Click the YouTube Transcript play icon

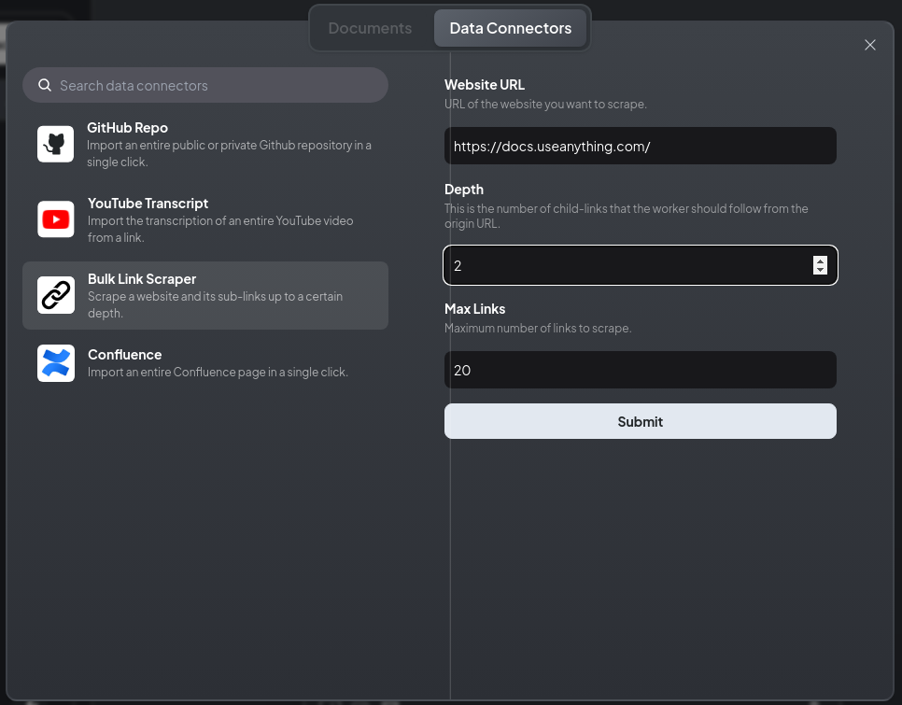[x=56, y=219]
